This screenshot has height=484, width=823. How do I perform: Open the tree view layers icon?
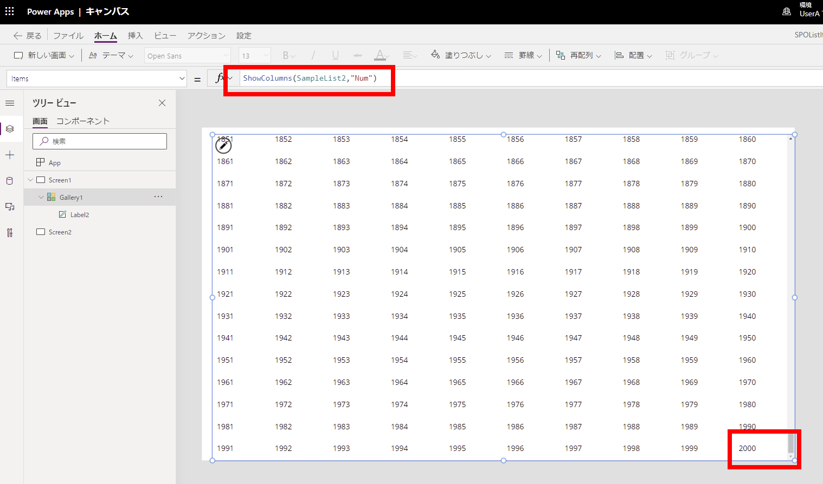[10, 129]
